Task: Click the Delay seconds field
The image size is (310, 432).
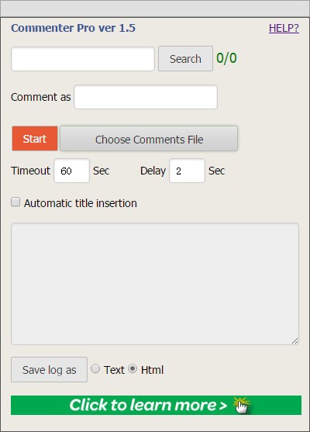Action: point(187,171)
